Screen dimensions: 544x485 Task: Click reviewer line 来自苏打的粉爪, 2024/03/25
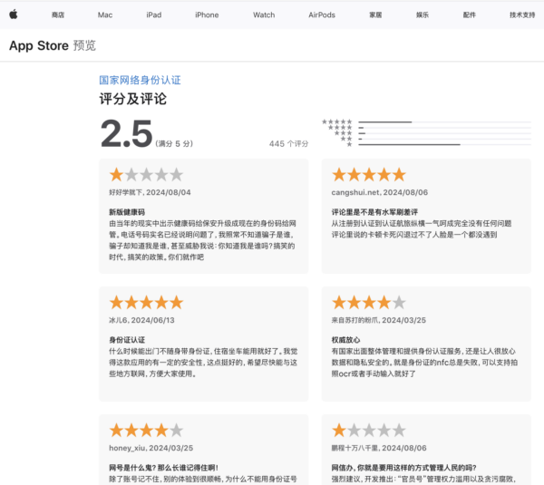(x=378, y=320)
